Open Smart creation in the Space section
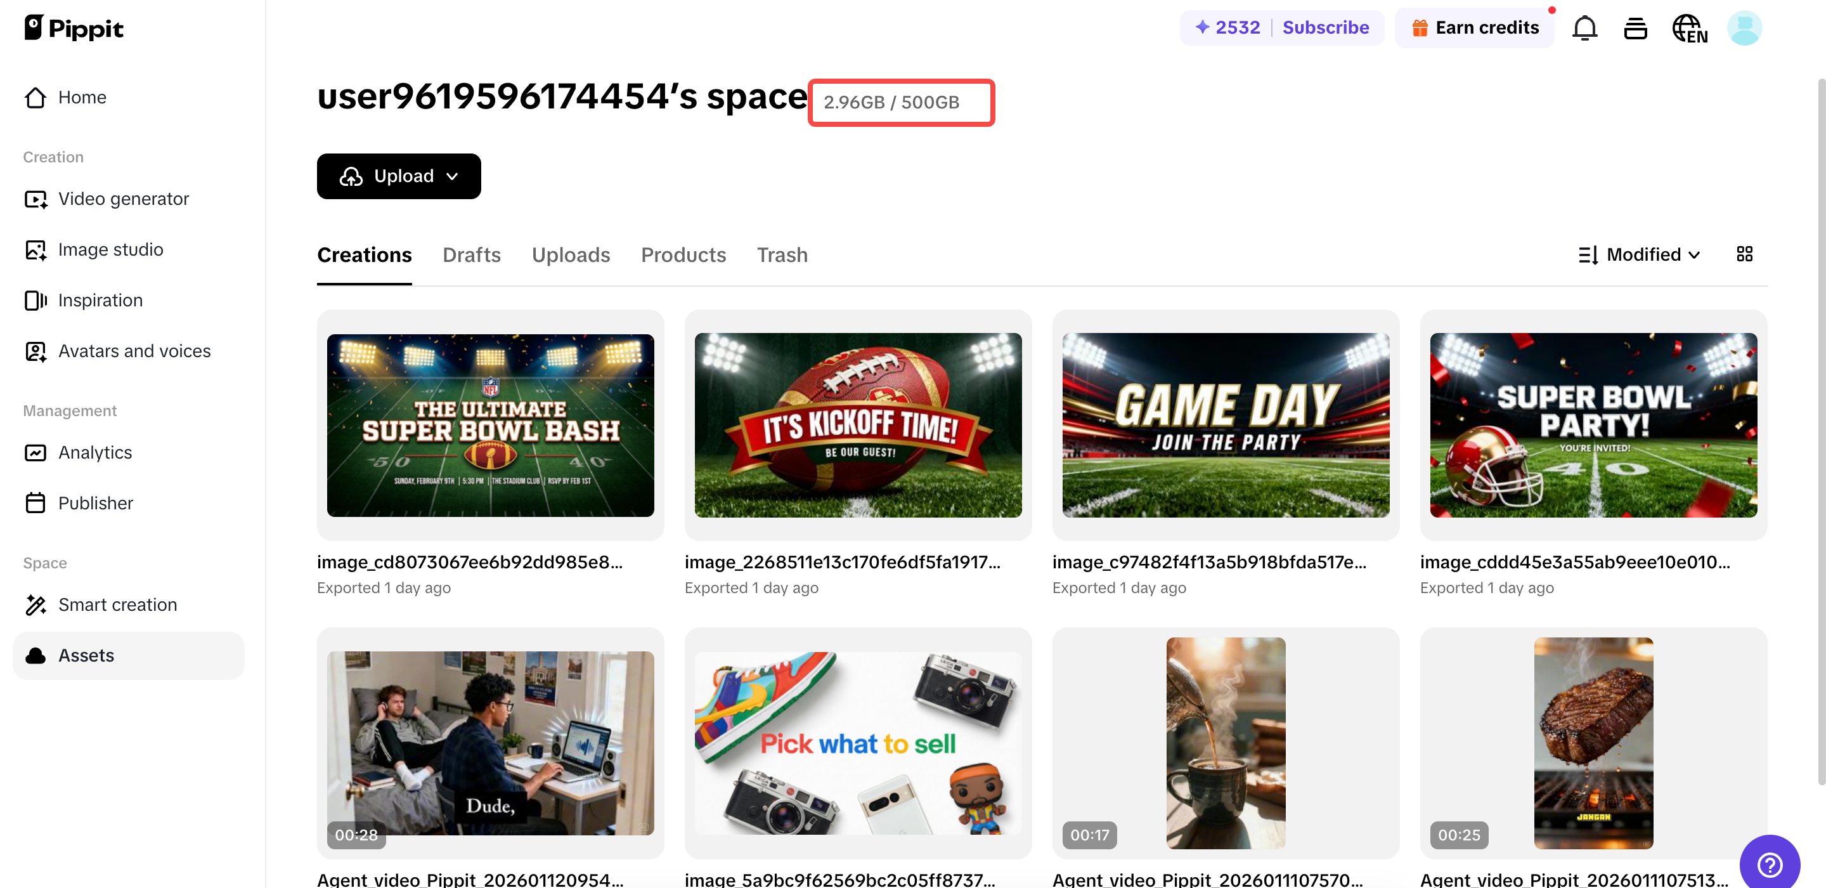Viewport: 1826px width, 888px height. [x=117, y=604]
